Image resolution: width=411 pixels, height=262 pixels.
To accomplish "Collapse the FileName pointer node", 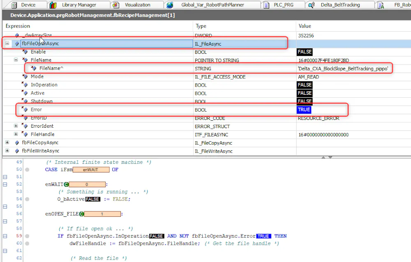I will coord(16,60).
